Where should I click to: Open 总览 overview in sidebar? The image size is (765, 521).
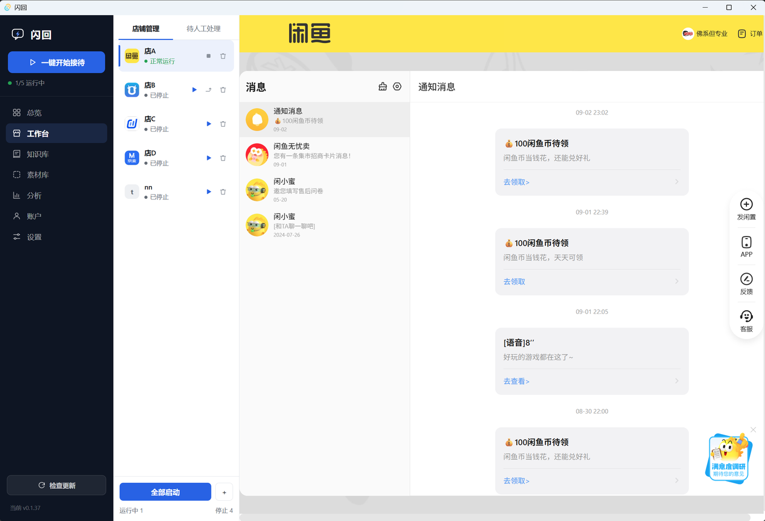pos(56,113)
